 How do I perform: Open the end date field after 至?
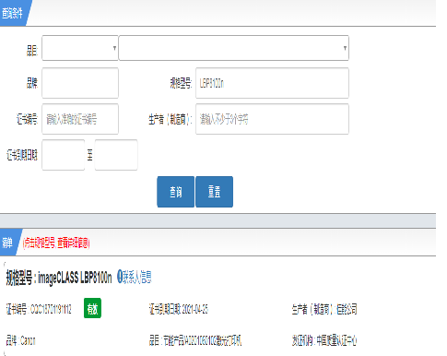point(116,155)
